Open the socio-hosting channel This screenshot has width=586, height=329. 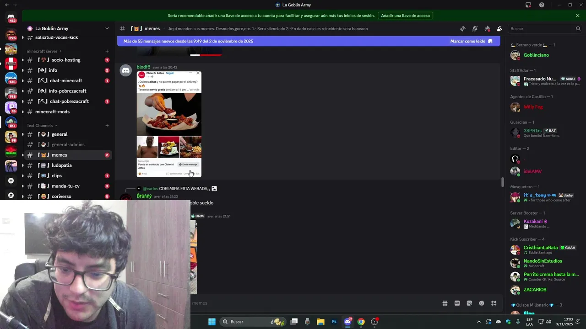coord(68,60)
